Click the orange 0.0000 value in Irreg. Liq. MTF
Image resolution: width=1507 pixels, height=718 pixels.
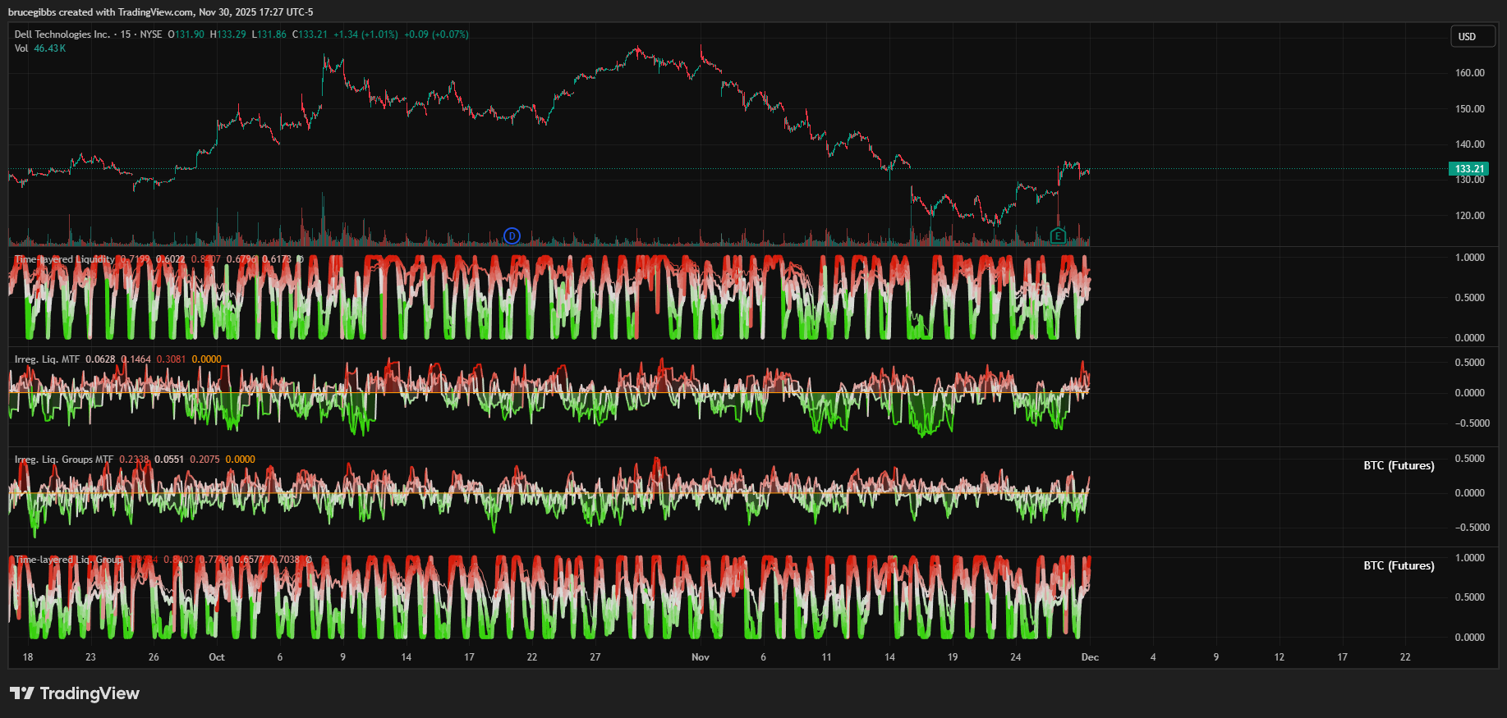[x=206, y=359]
